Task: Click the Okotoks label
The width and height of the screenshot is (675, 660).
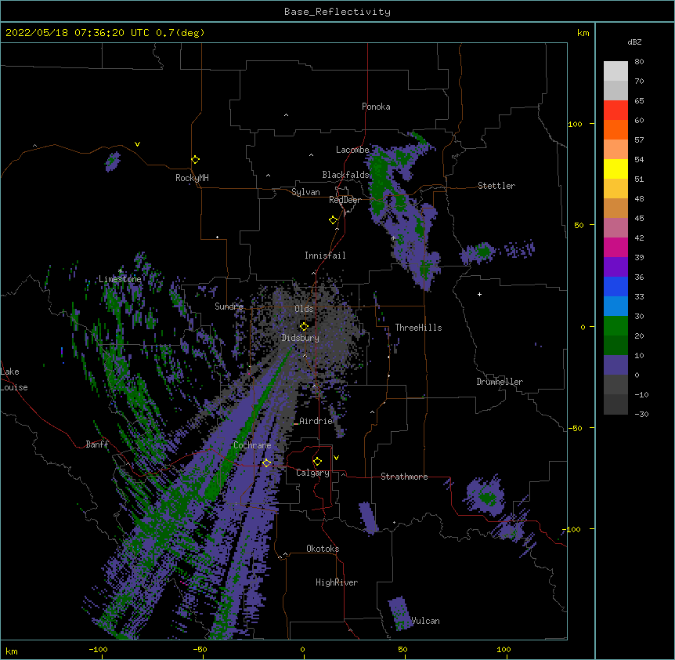Action: click(x=323, y=549)
